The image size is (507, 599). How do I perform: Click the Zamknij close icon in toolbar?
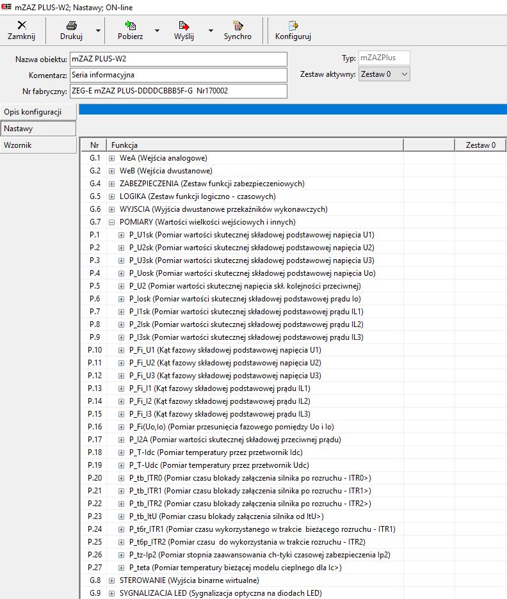click(22, 25)
